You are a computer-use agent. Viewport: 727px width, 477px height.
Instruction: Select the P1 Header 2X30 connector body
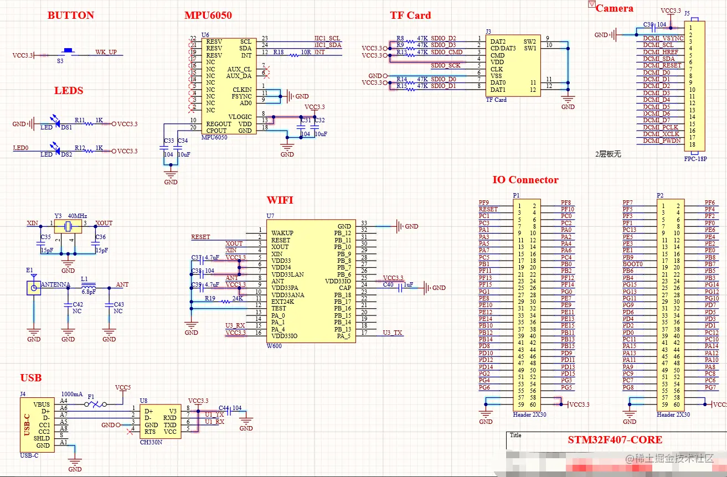[x=527, y=306]
